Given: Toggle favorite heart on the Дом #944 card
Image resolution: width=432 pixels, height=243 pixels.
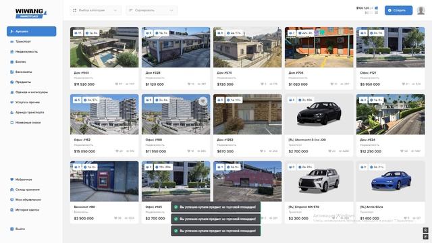Looking at the screenshot, I should pyautogui.click(x=117, y=84).
